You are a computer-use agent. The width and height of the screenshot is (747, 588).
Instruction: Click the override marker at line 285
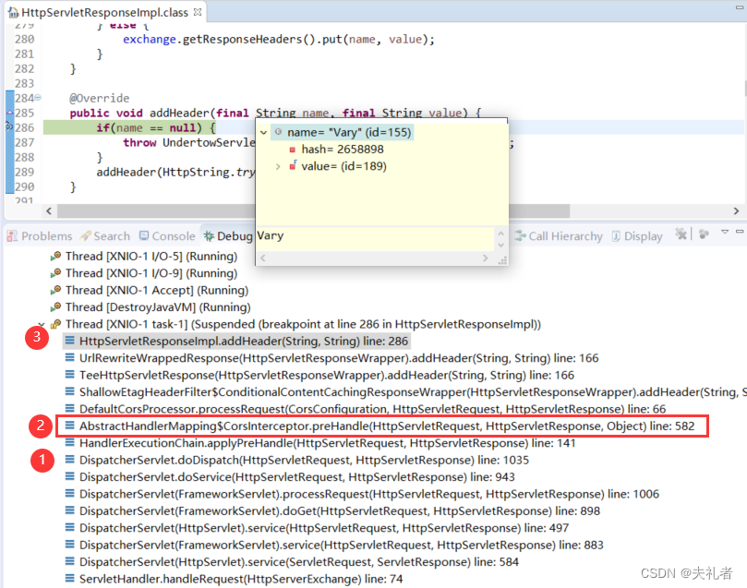(9, 113)
